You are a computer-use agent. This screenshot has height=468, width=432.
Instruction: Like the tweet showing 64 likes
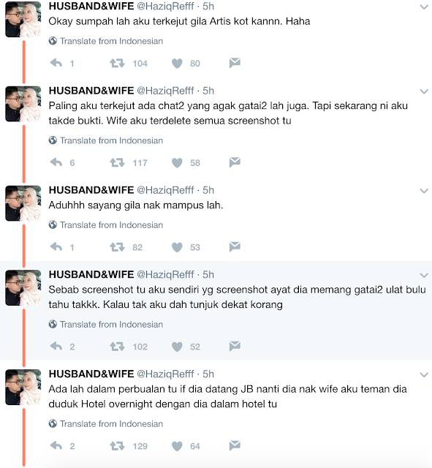(177, 446)
